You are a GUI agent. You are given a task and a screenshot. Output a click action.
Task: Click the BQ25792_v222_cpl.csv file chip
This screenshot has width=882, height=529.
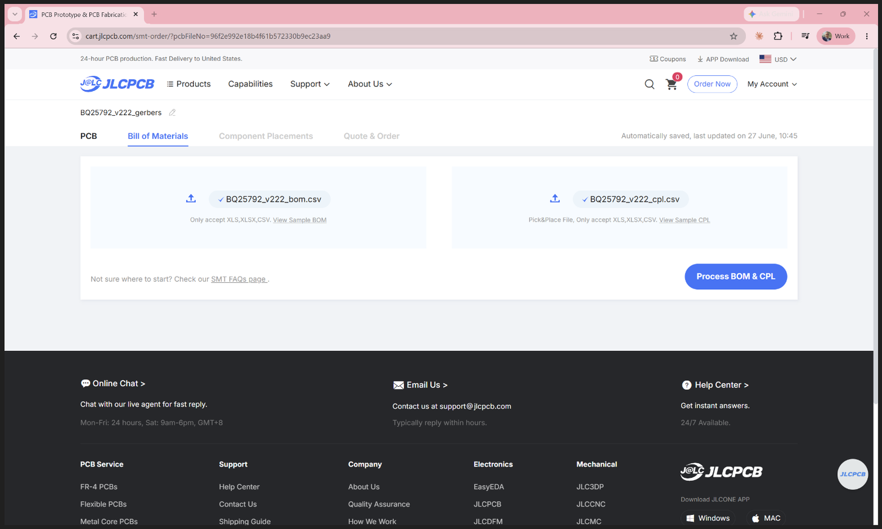tap(631, 199)
